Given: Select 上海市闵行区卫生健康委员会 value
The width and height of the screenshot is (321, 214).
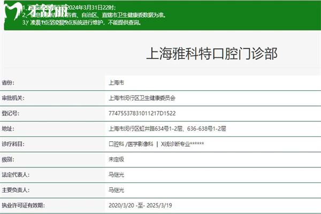Looking at the screenshot, I should pos(142,98).
